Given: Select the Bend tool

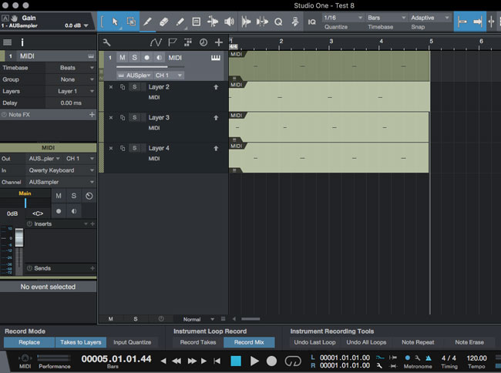Looking at the screenshot, I should pyautogui.click(x=213, y=22).
